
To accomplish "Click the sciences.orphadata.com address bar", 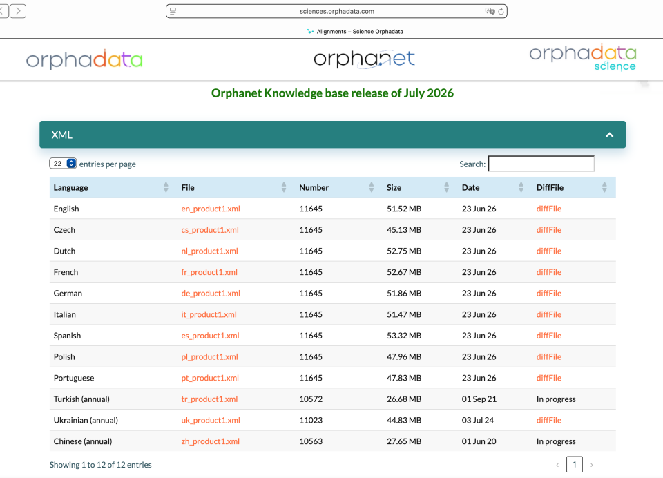I will click(336, 11).
